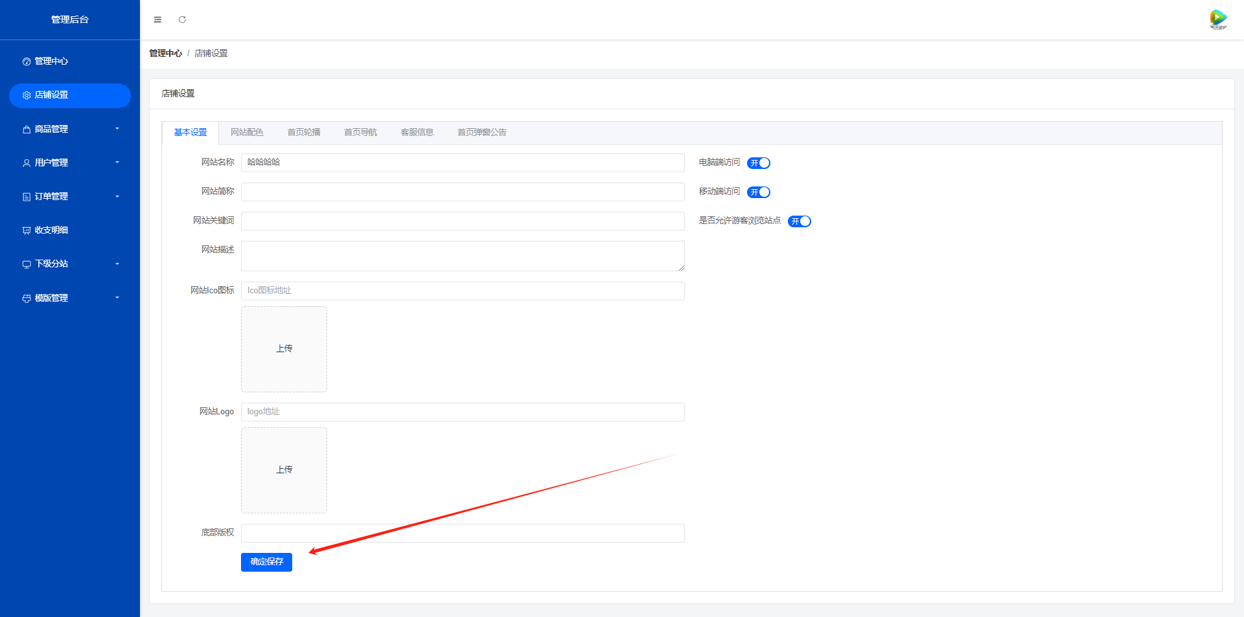Image resolution: width=1244 pixels, height=617 pixels.
Task: Expand the 模版管理 submenu arrow
Action: 117,298
